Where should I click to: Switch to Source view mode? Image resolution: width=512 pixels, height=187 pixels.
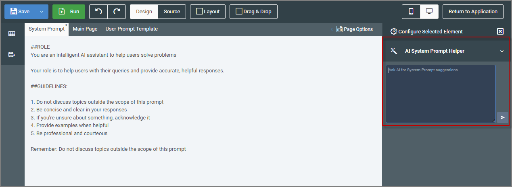pos(172,12)
